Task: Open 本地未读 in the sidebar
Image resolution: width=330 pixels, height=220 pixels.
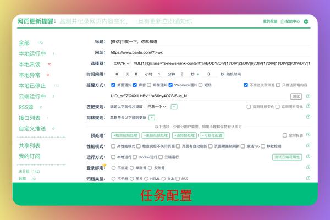Action: (x=30, y=64)
